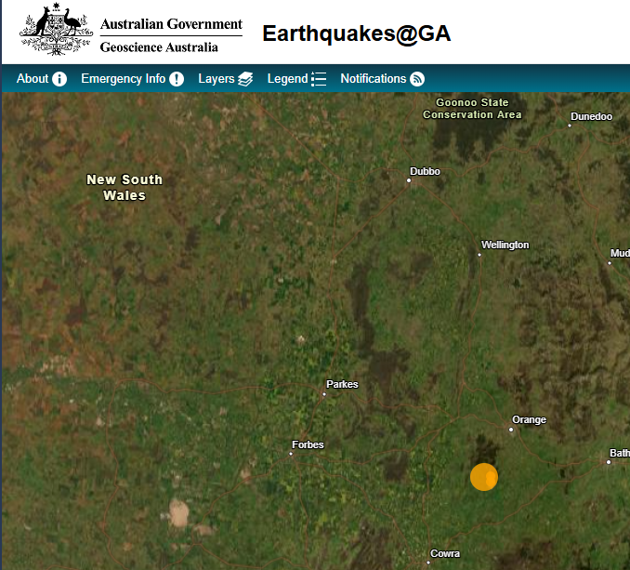Show the Legend panel via its label
Image resolution: width=630 pixels, height=570 pixels.
click(287, 79)
